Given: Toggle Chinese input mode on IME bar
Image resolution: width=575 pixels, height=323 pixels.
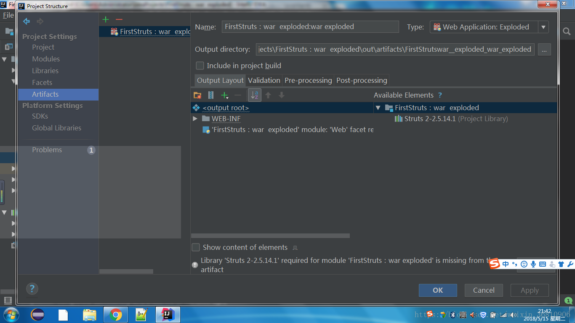Looking at the screenshot, I should pos(506,264).
